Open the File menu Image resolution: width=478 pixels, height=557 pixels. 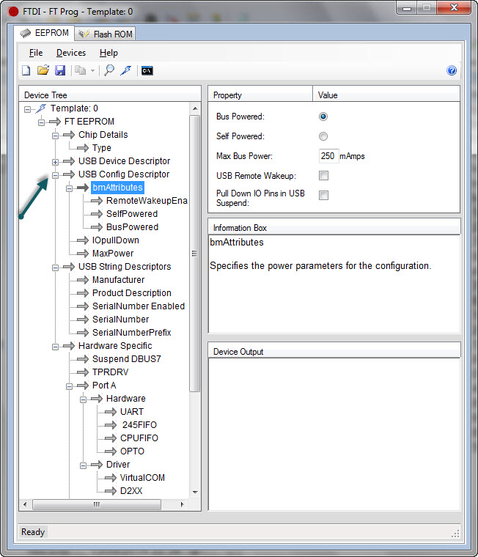pyautogui.click(x=36, y=53)
